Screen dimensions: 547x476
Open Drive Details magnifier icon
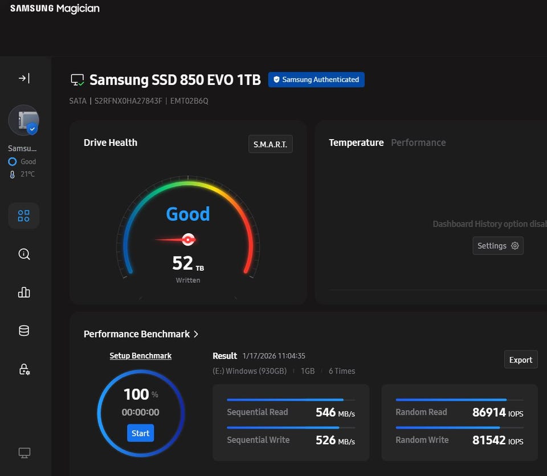pyautogui.click(x=24, y=254)
